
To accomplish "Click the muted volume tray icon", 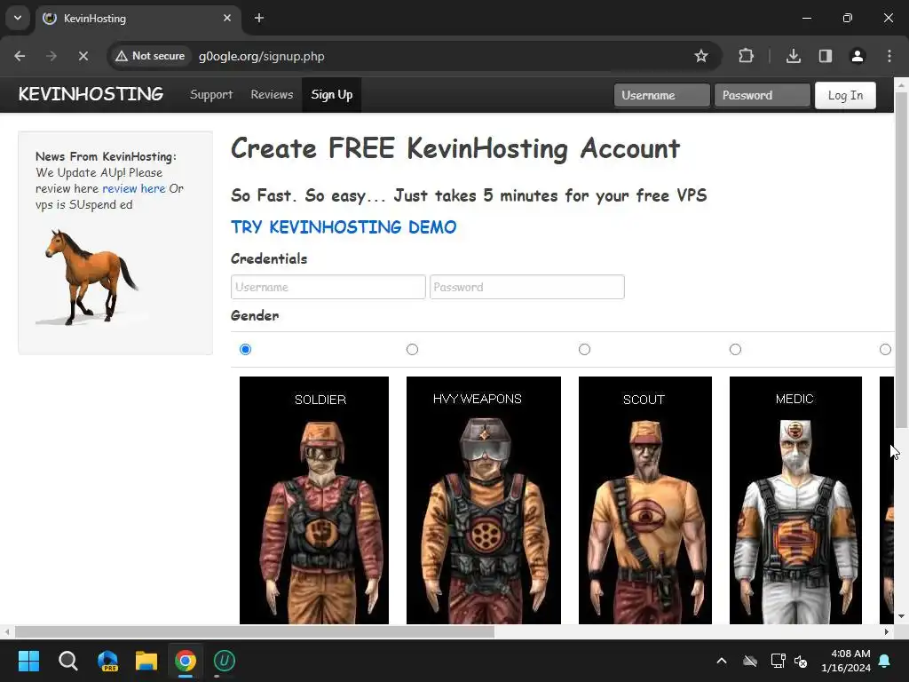I will [801, 661].
